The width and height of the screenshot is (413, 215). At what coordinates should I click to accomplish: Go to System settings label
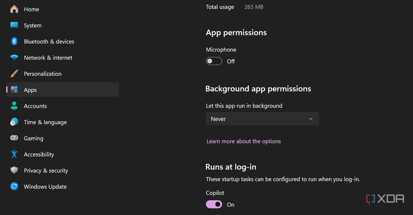(x=33, y=25)
